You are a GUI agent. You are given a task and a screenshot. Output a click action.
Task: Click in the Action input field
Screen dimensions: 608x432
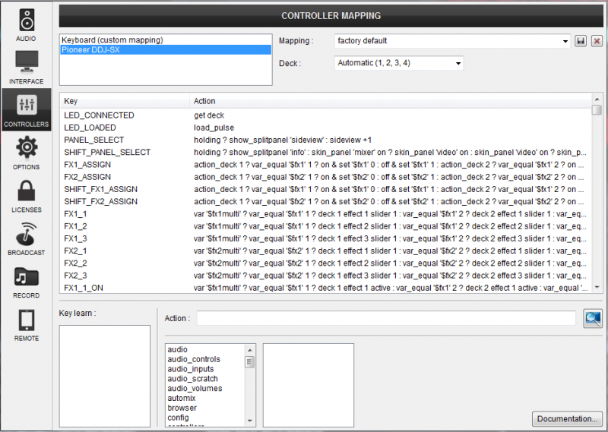pyautogui.click(x=386, y=318)
